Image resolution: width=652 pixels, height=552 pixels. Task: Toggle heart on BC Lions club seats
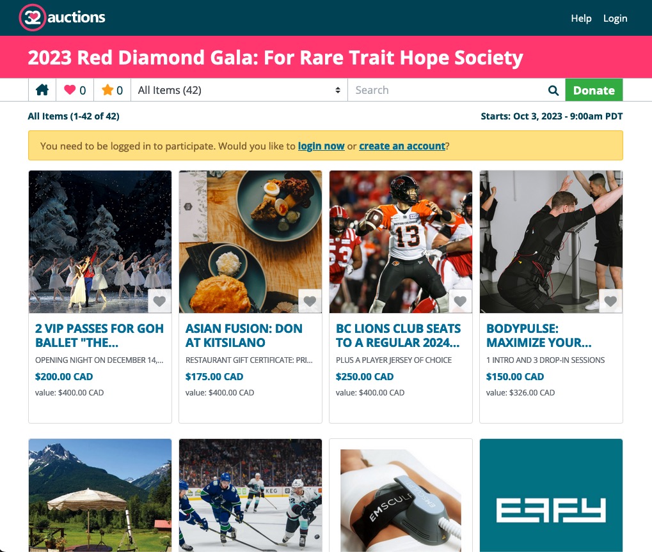(460, 301)
